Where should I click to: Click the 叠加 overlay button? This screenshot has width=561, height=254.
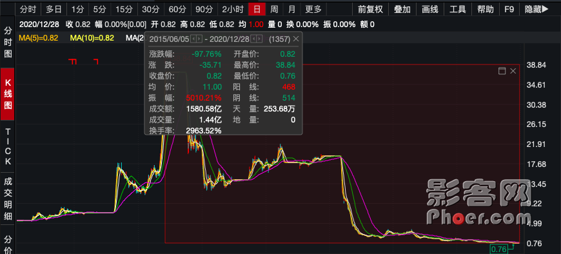click(402, 9)
